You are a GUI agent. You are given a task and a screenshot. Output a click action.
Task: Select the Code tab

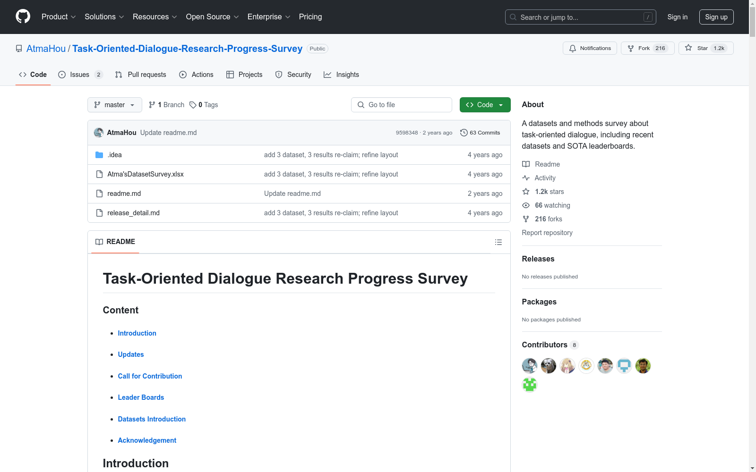click(x=33, y=75)
